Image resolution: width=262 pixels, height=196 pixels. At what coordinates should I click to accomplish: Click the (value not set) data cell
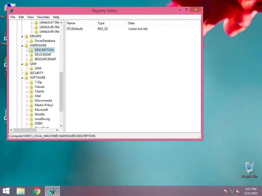point(138,29)
